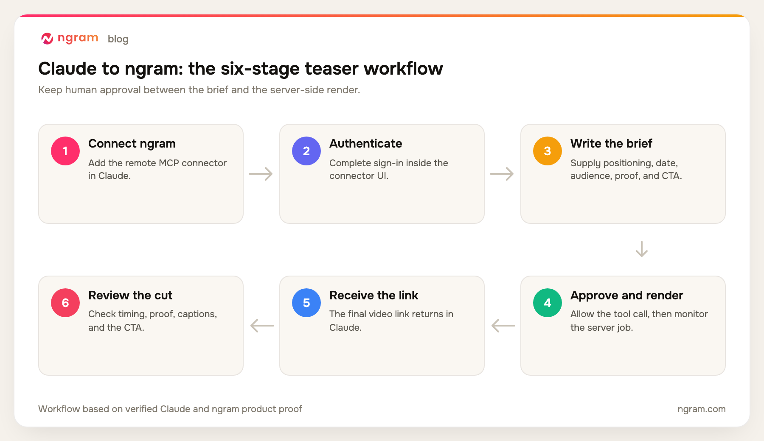Click text Check timing, proof, captions
This screenshot has height=441, width=764.
point(153,321)
